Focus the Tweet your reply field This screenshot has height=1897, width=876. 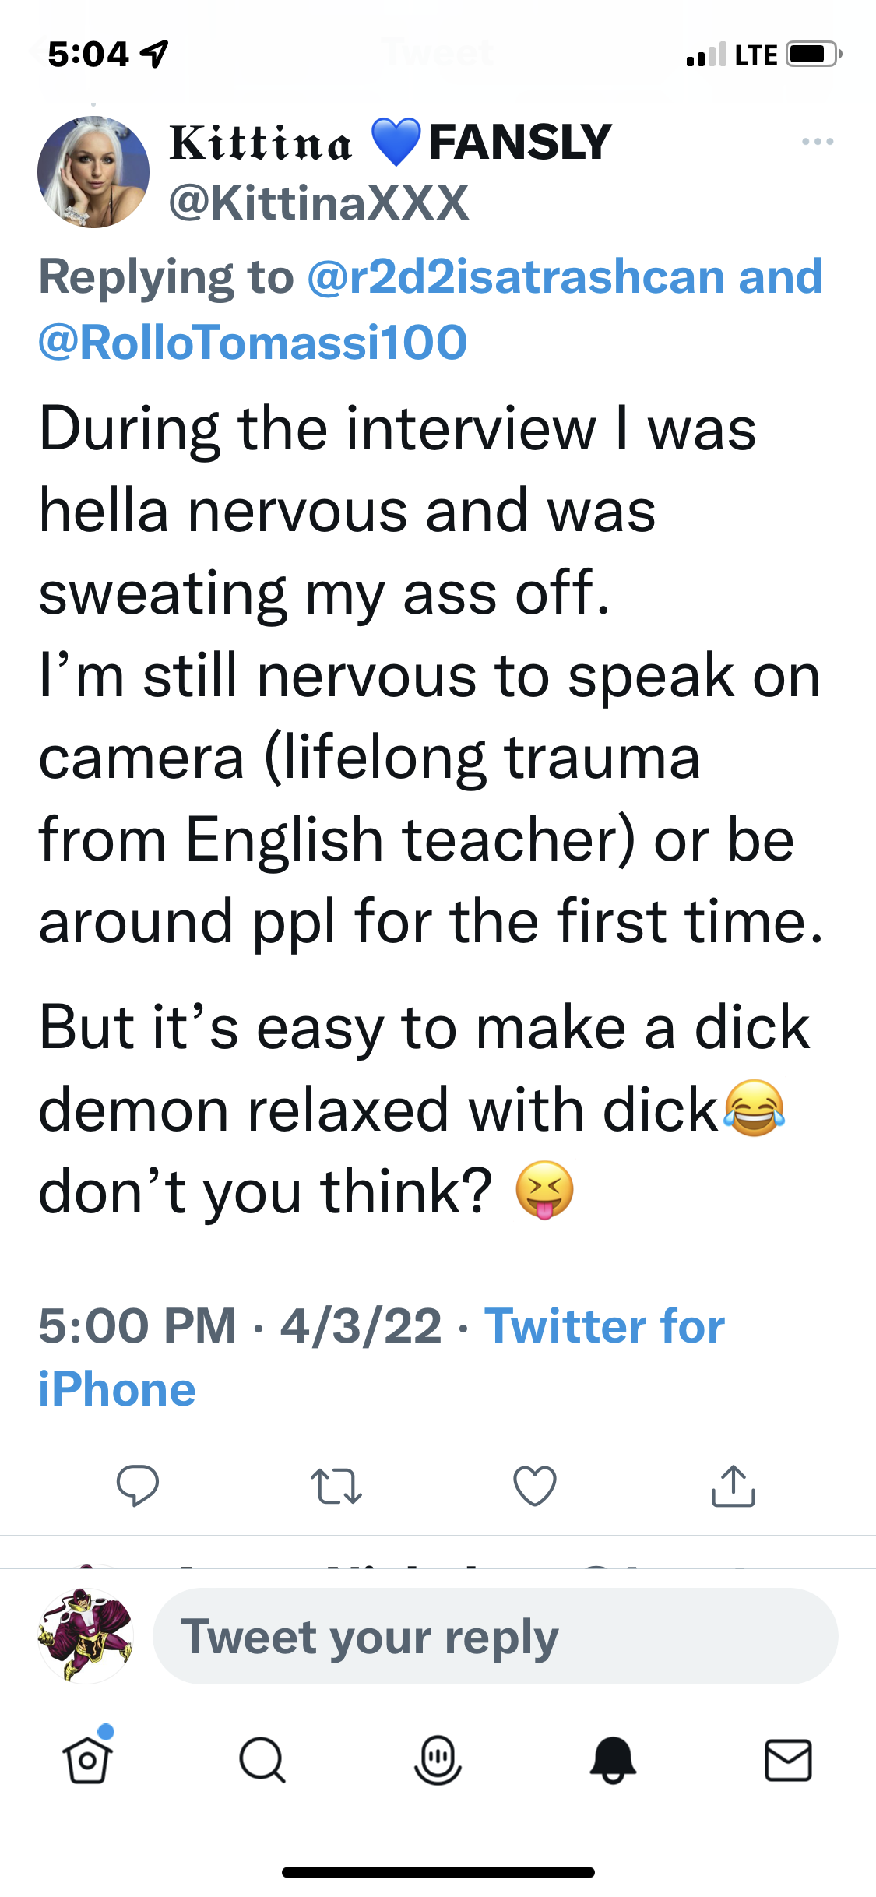[495, 1636]
